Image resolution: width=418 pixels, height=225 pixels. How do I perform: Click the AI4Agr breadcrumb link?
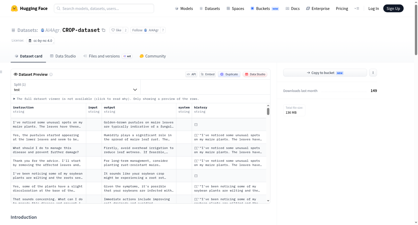tap(52, 30)
